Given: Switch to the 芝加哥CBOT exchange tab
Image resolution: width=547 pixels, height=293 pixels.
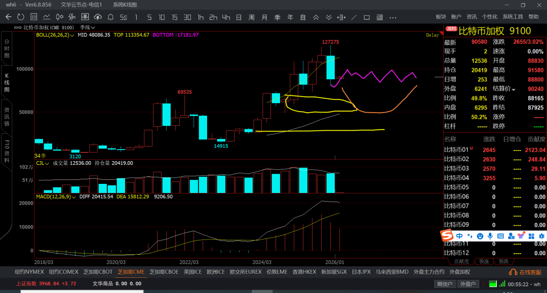Looking at the screenshot, I should coord(98,272).
